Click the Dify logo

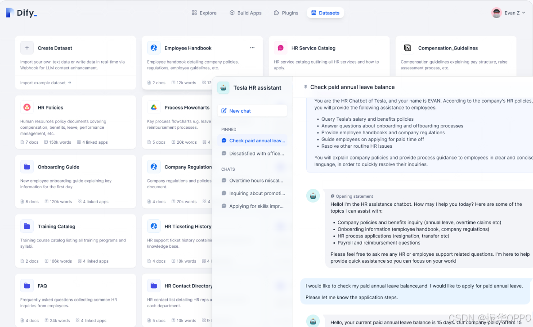coord(22,13)
